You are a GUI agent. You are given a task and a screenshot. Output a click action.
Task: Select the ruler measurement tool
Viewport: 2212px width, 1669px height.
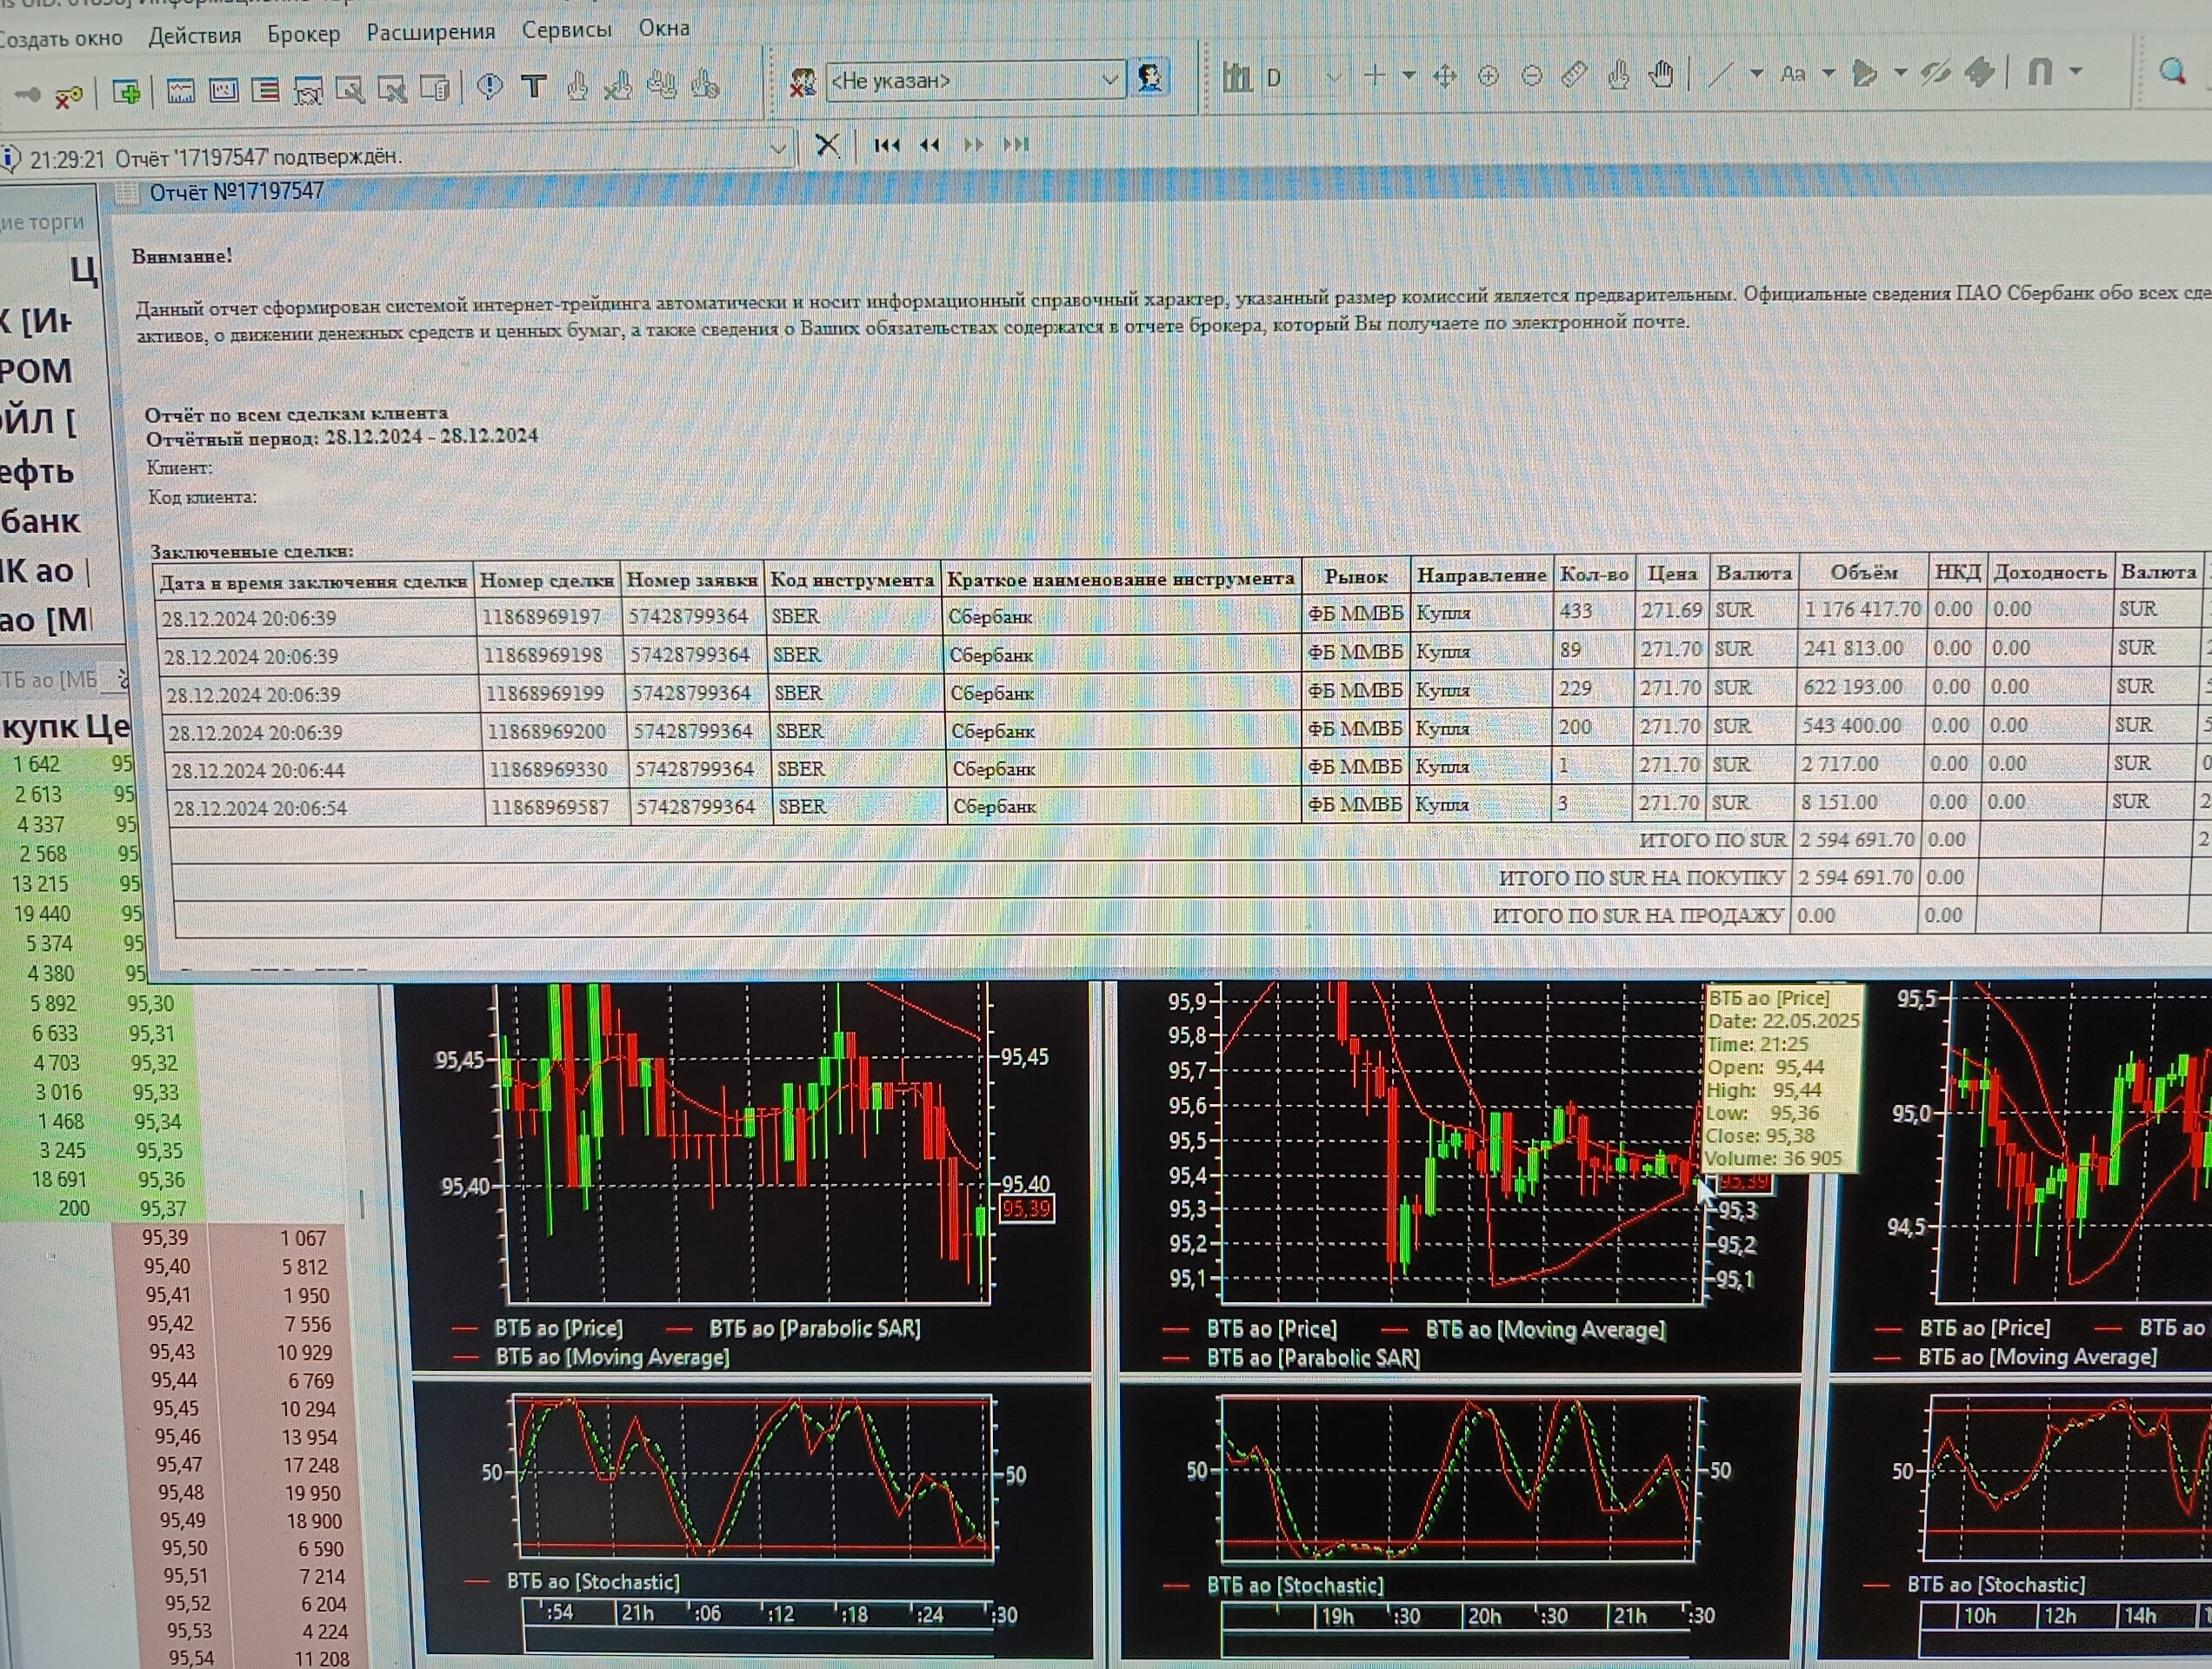[x=1574, y=75]
